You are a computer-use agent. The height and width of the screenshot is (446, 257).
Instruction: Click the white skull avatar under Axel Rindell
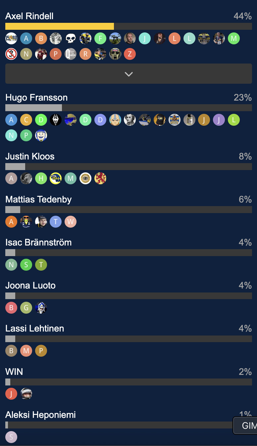(71, 39)
